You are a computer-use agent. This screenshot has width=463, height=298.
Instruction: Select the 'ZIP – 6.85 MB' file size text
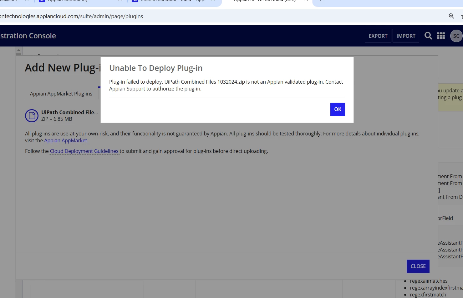tap(57, 119)
